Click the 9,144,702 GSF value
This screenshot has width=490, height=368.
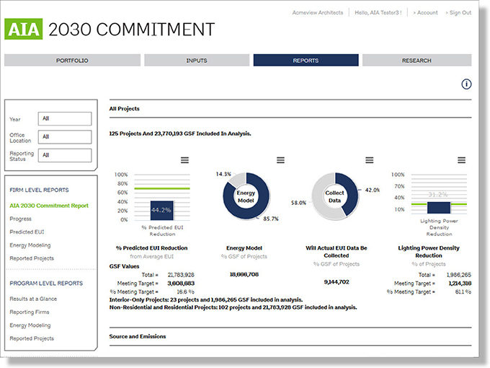click(x=337, y=282)
